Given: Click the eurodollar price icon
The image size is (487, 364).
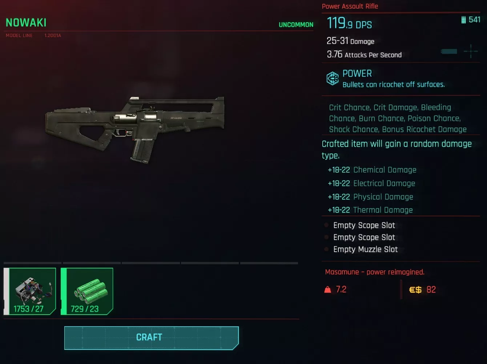Looking at the screenshot, I should [415, 290].
